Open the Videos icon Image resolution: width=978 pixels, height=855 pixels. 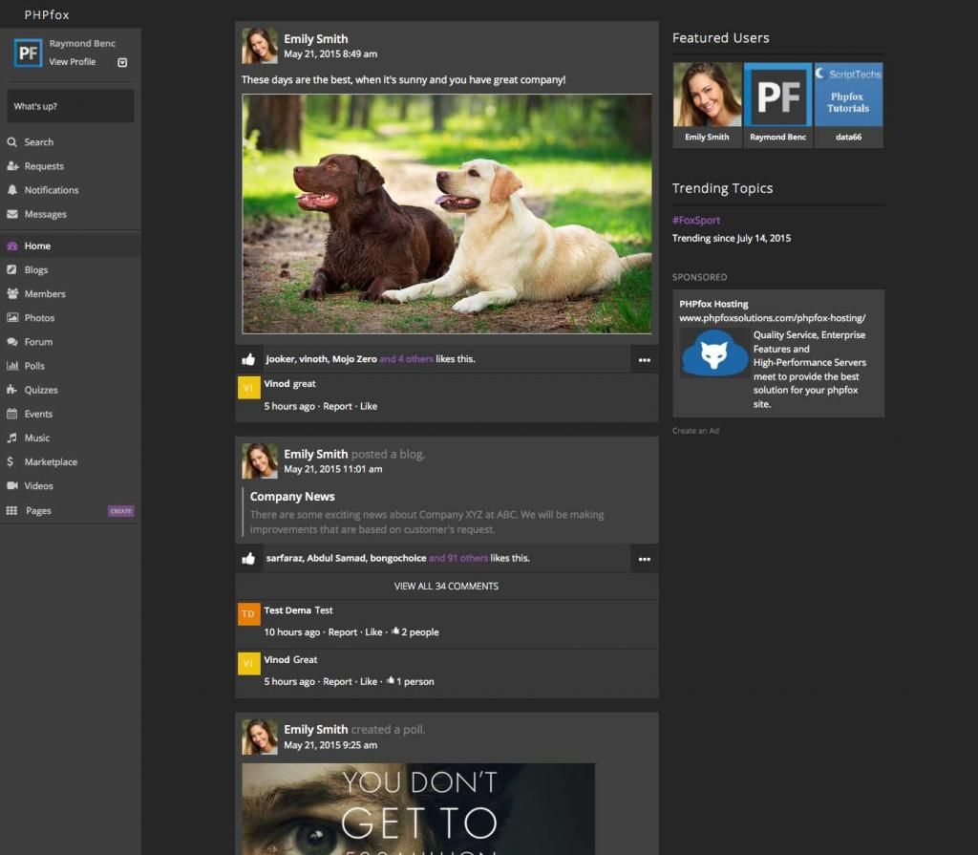click(x=13, y=485)
